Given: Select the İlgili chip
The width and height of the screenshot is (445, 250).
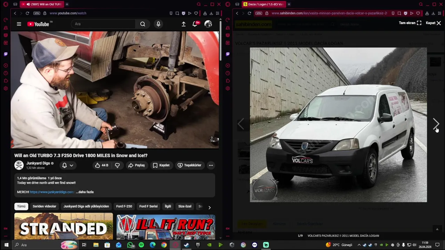Looking at the screenshot, I should click(x=168, y=206).
